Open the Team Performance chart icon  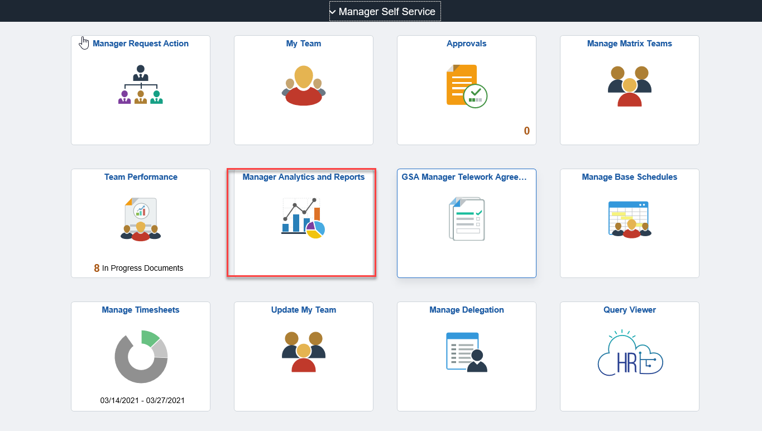click(140, 219)
